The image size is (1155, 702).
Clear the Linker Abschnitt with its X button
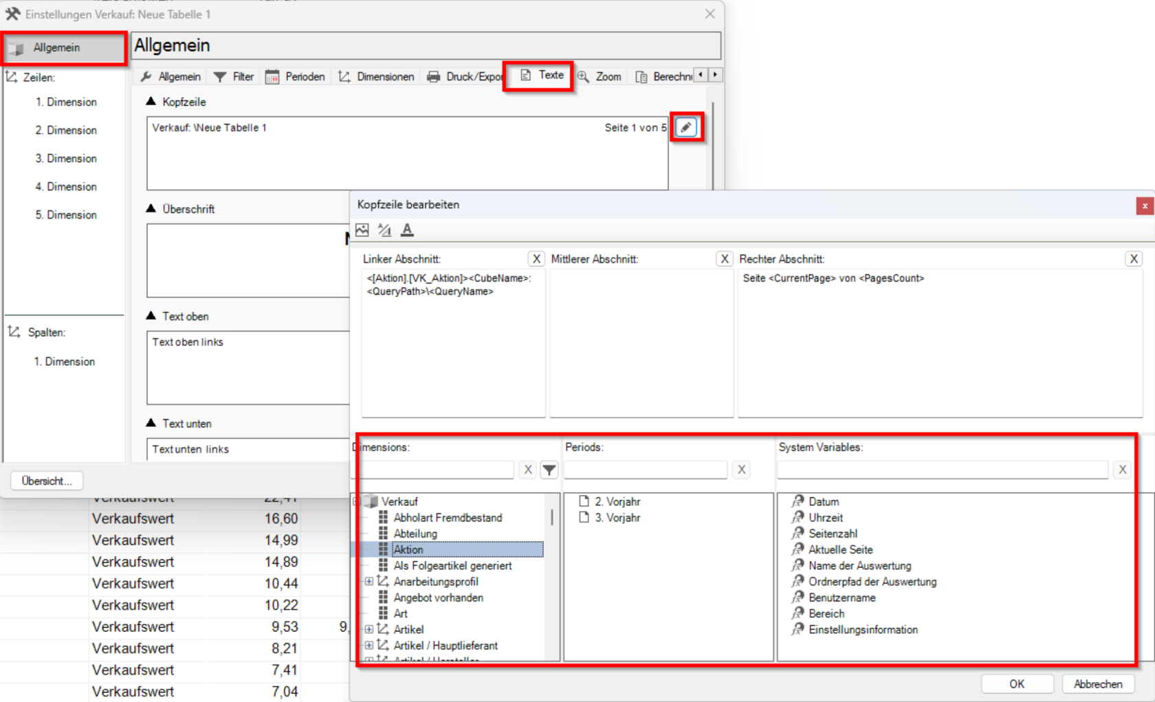(536, 259)
